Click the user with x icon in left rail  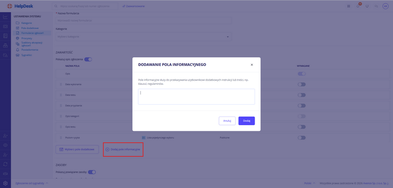click(x=5, y=136)
